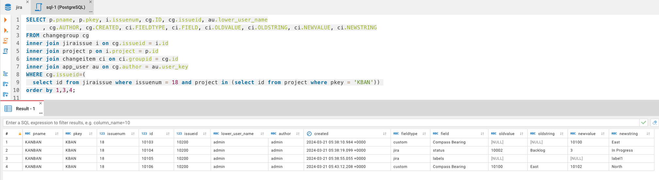
Task: Show the execution plan icon
Action: point(6,51)
